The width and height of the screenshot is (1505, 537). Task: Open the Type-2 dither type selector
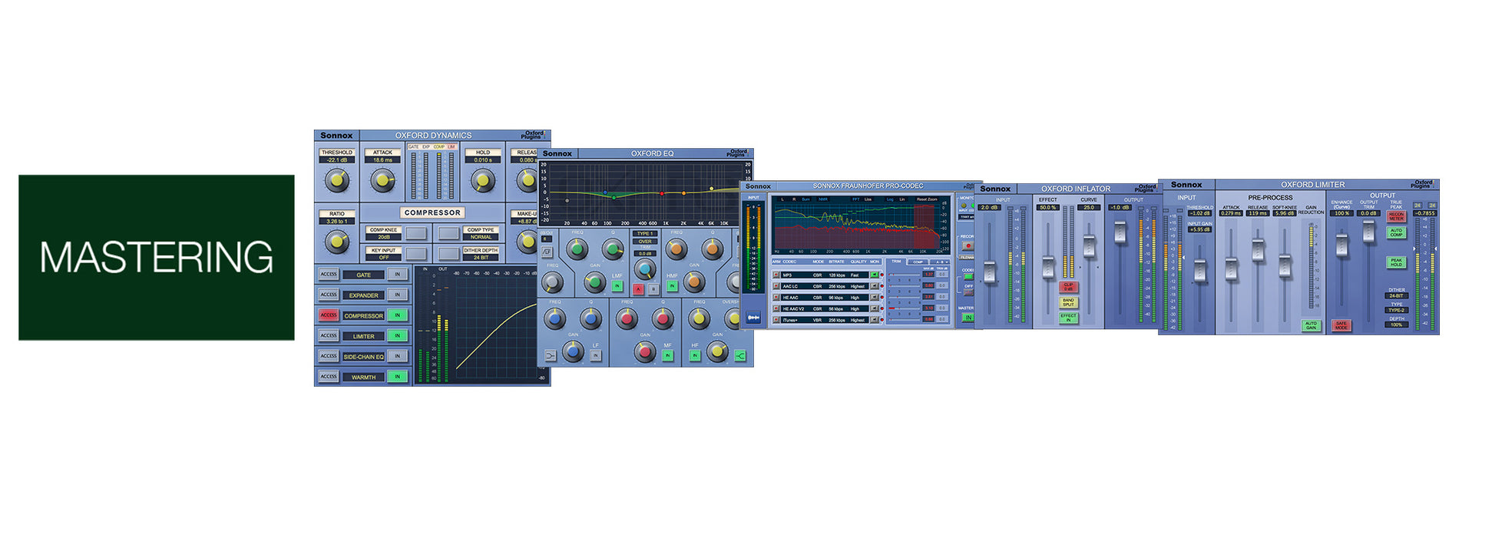pyautogui.click(x=1396, y=310)
